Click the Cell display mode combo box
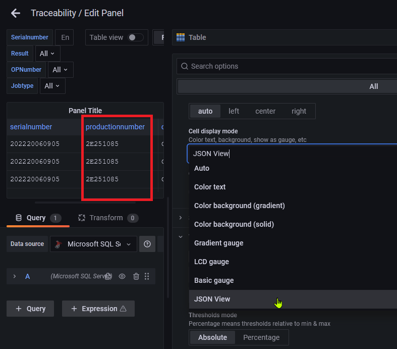Viewport: 397px width, 349px height. pyautogui.click(x=292, y=154)
